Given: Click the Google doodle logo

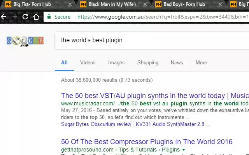Looking at the screenshot, I should point(25,41).
